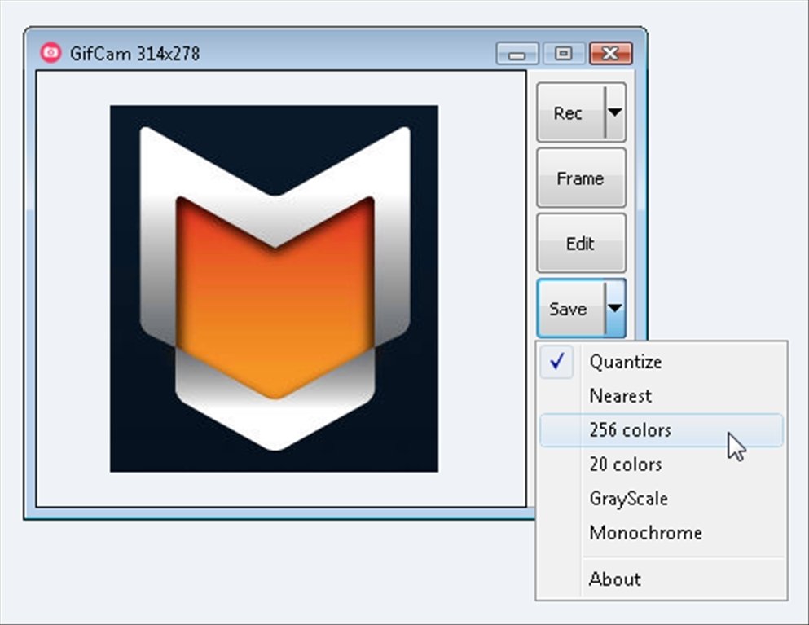This screenshot has width=809, height=625.
Task: Select Monochrome save mode
Action: 662,532
